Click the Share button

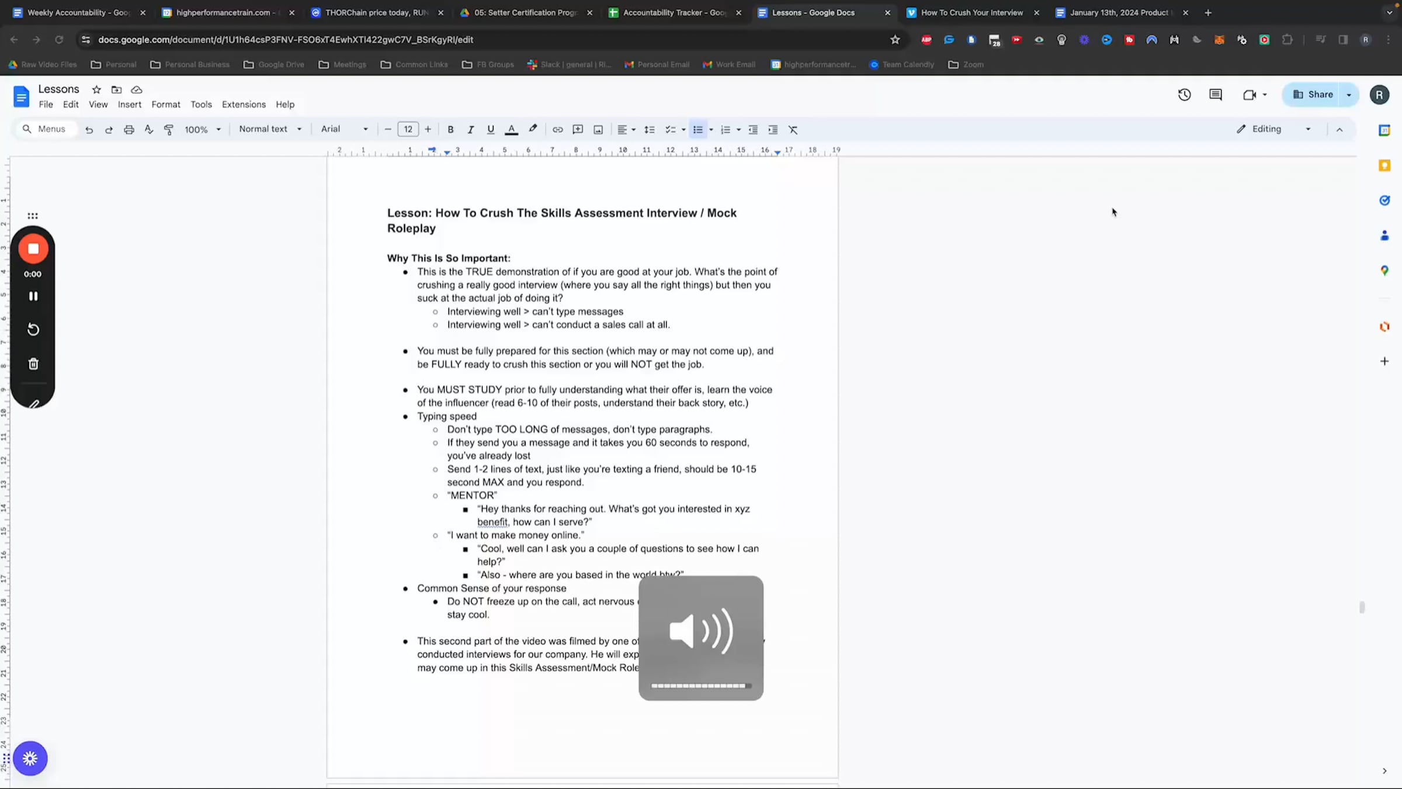point(1313,95)
